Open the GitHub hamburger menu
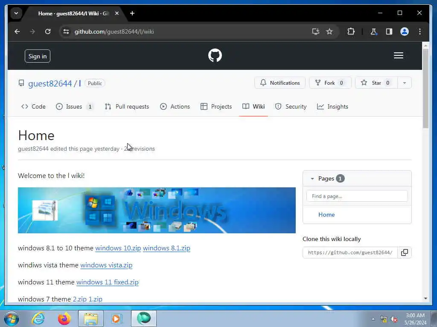This screenshot has width=437, height=327. pos(398,56)
